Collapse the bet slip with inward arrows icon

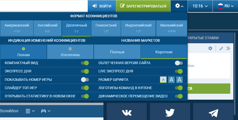[221, 48]
